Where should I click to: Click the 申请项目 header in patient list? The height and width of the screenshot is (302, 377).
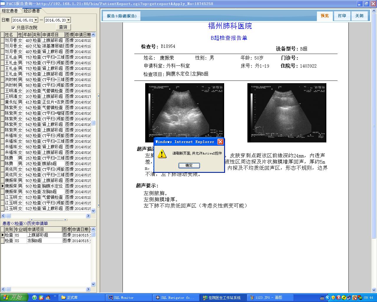click(53, 35)
